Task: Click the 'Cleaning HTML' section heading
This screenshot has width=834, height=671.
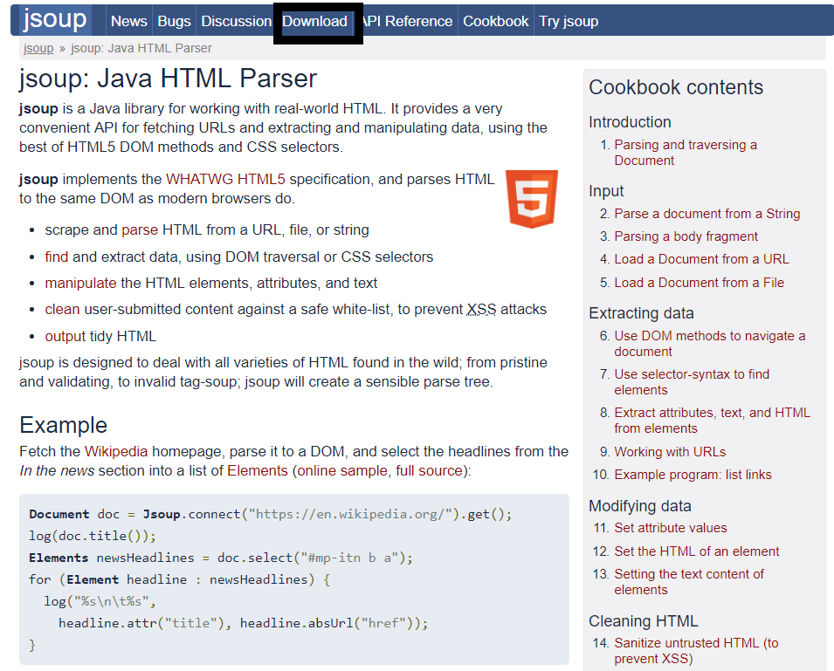Action: tap(644, 620)
